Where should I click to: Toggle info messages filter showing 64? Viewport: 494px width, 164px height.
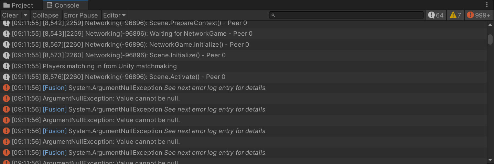pos(436,15)
